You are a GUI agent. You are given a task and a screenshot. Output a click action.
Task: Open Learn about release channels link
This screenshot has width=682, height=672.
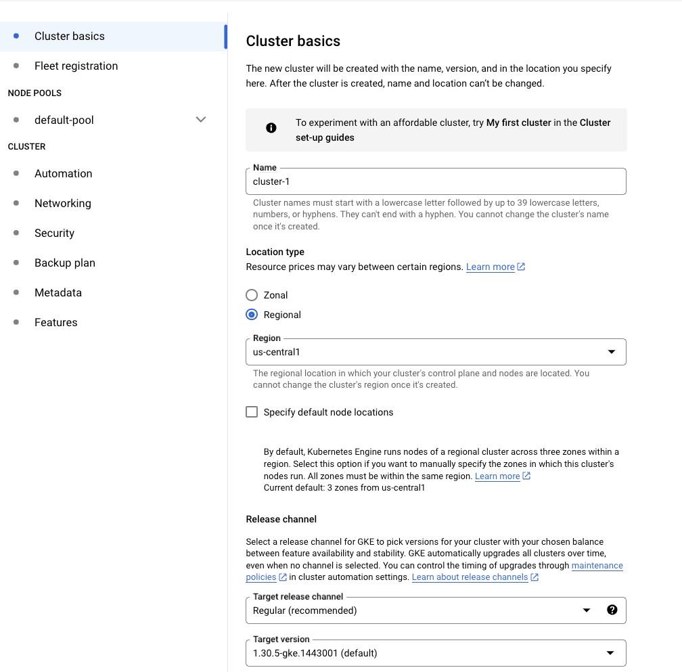click(x=470, y=577)
